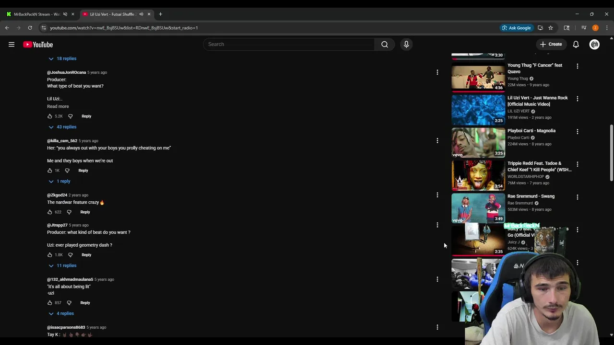Image resolution: width=614 pixels, height=345 pixels.
Task: Like @JoshuaJonROcana's comment
Action: point(49,116)
